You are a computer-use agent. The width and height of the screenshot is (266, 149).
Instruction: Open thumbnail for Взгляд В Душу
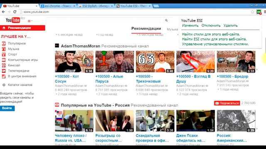(x=196, y=62)
